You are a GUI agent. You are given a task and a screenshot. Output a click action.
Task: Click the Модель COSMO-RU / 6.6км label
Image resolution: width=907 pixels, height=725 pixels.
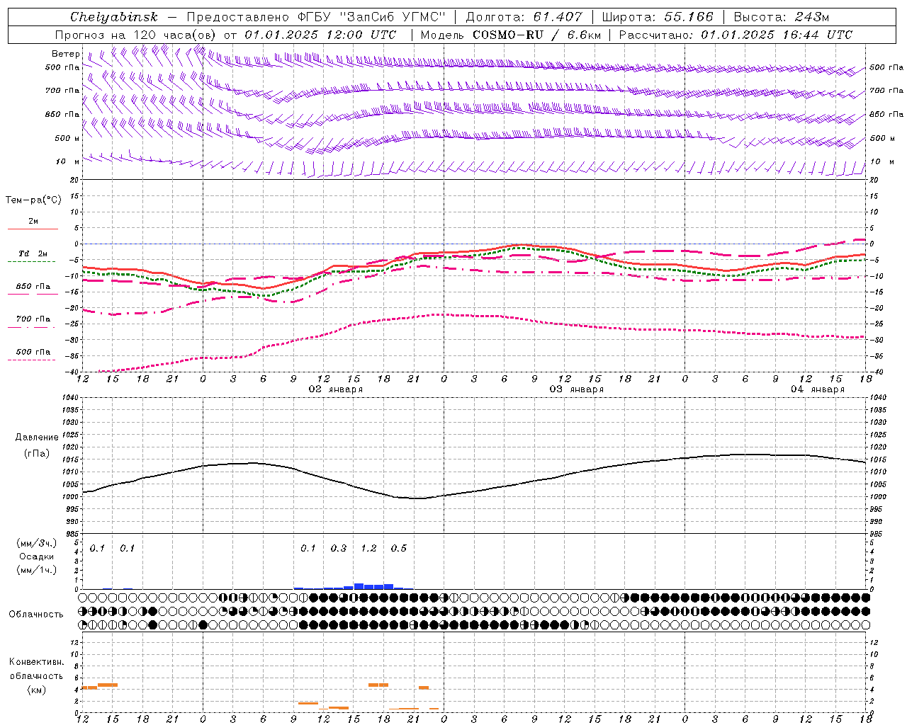click(x=510, y=35)
